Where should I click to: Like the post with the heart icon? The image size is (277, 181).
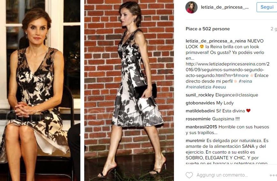pos(189,175)
